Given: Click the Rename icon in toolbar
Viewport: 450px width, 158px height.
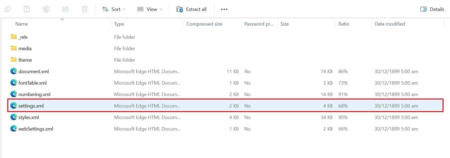Looking at the screenshot, I should [x=46, y=9].
